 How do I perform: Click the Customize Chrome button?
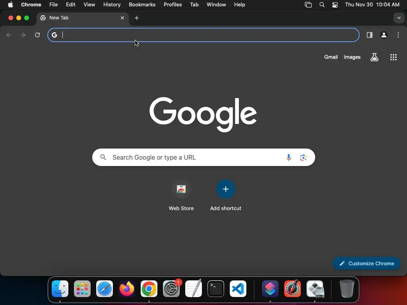[366, 264]
